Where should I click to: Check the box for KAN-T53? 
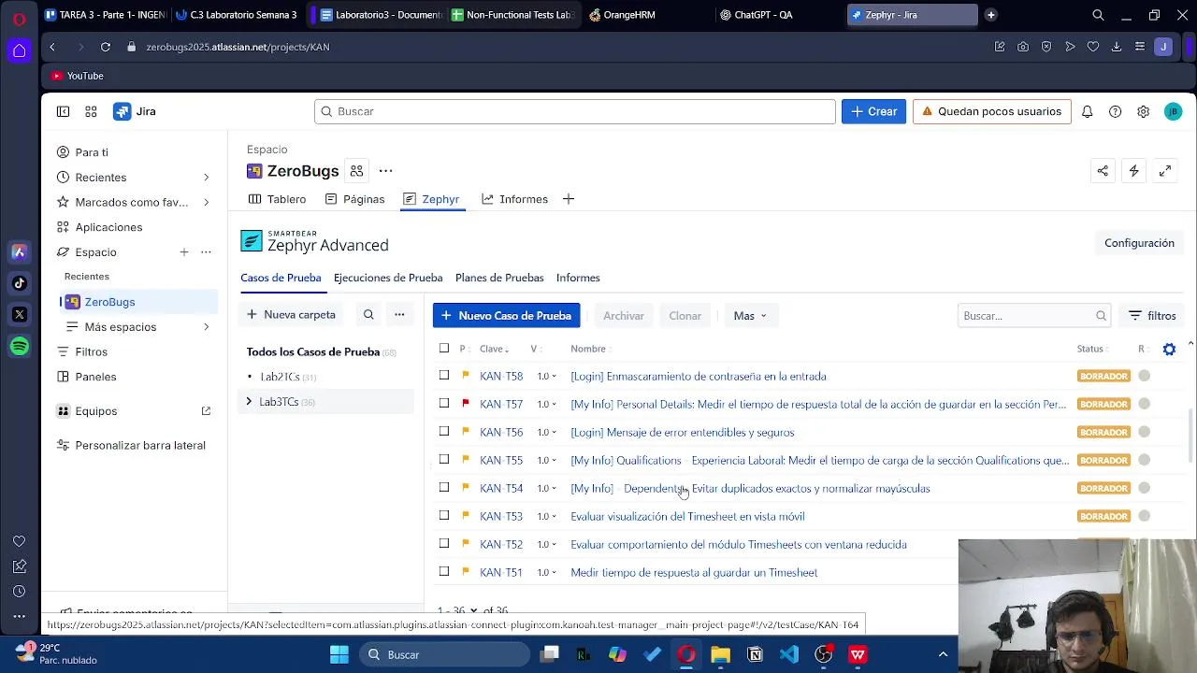point(444,516)
